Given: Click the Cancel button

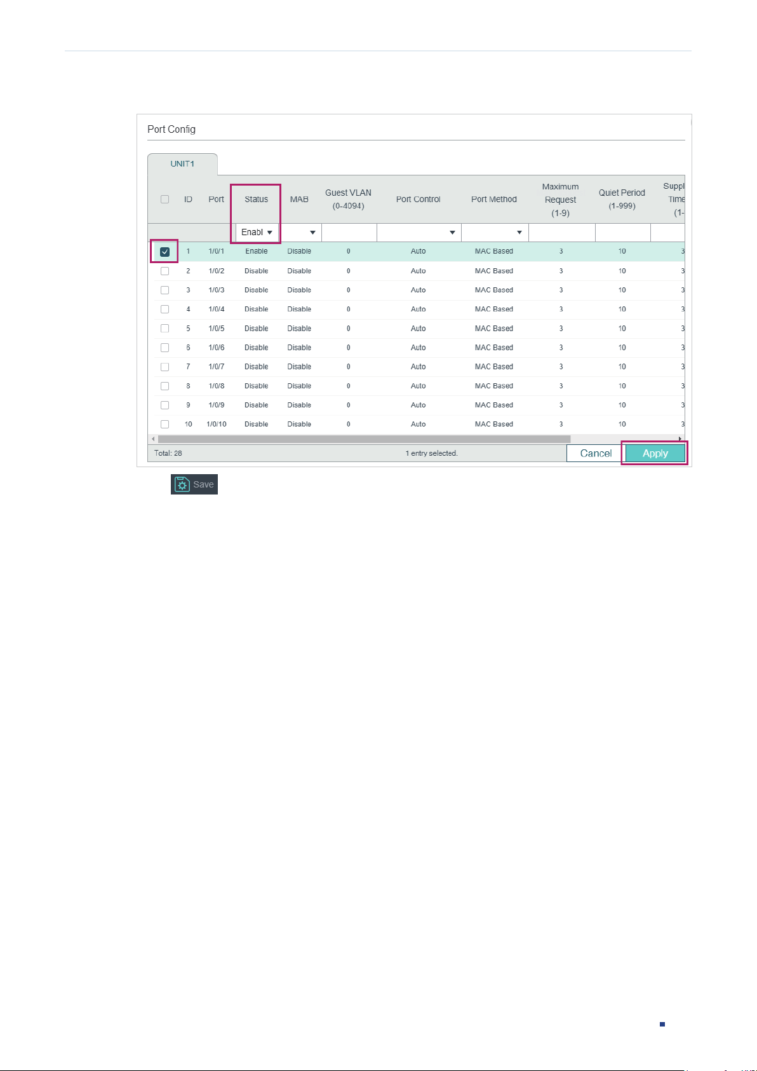Looking at the screenshot, I should click(596, 453).
